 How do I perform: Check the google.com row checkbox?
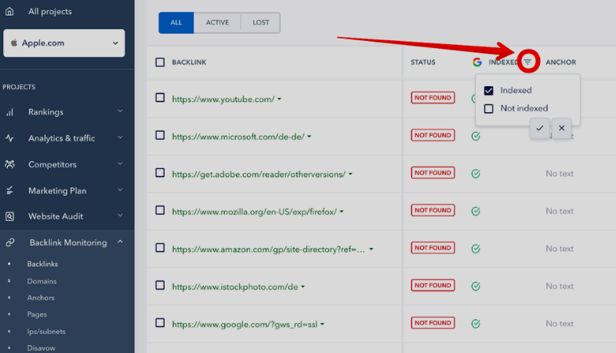pyautogui.click(x=160, y=322)
